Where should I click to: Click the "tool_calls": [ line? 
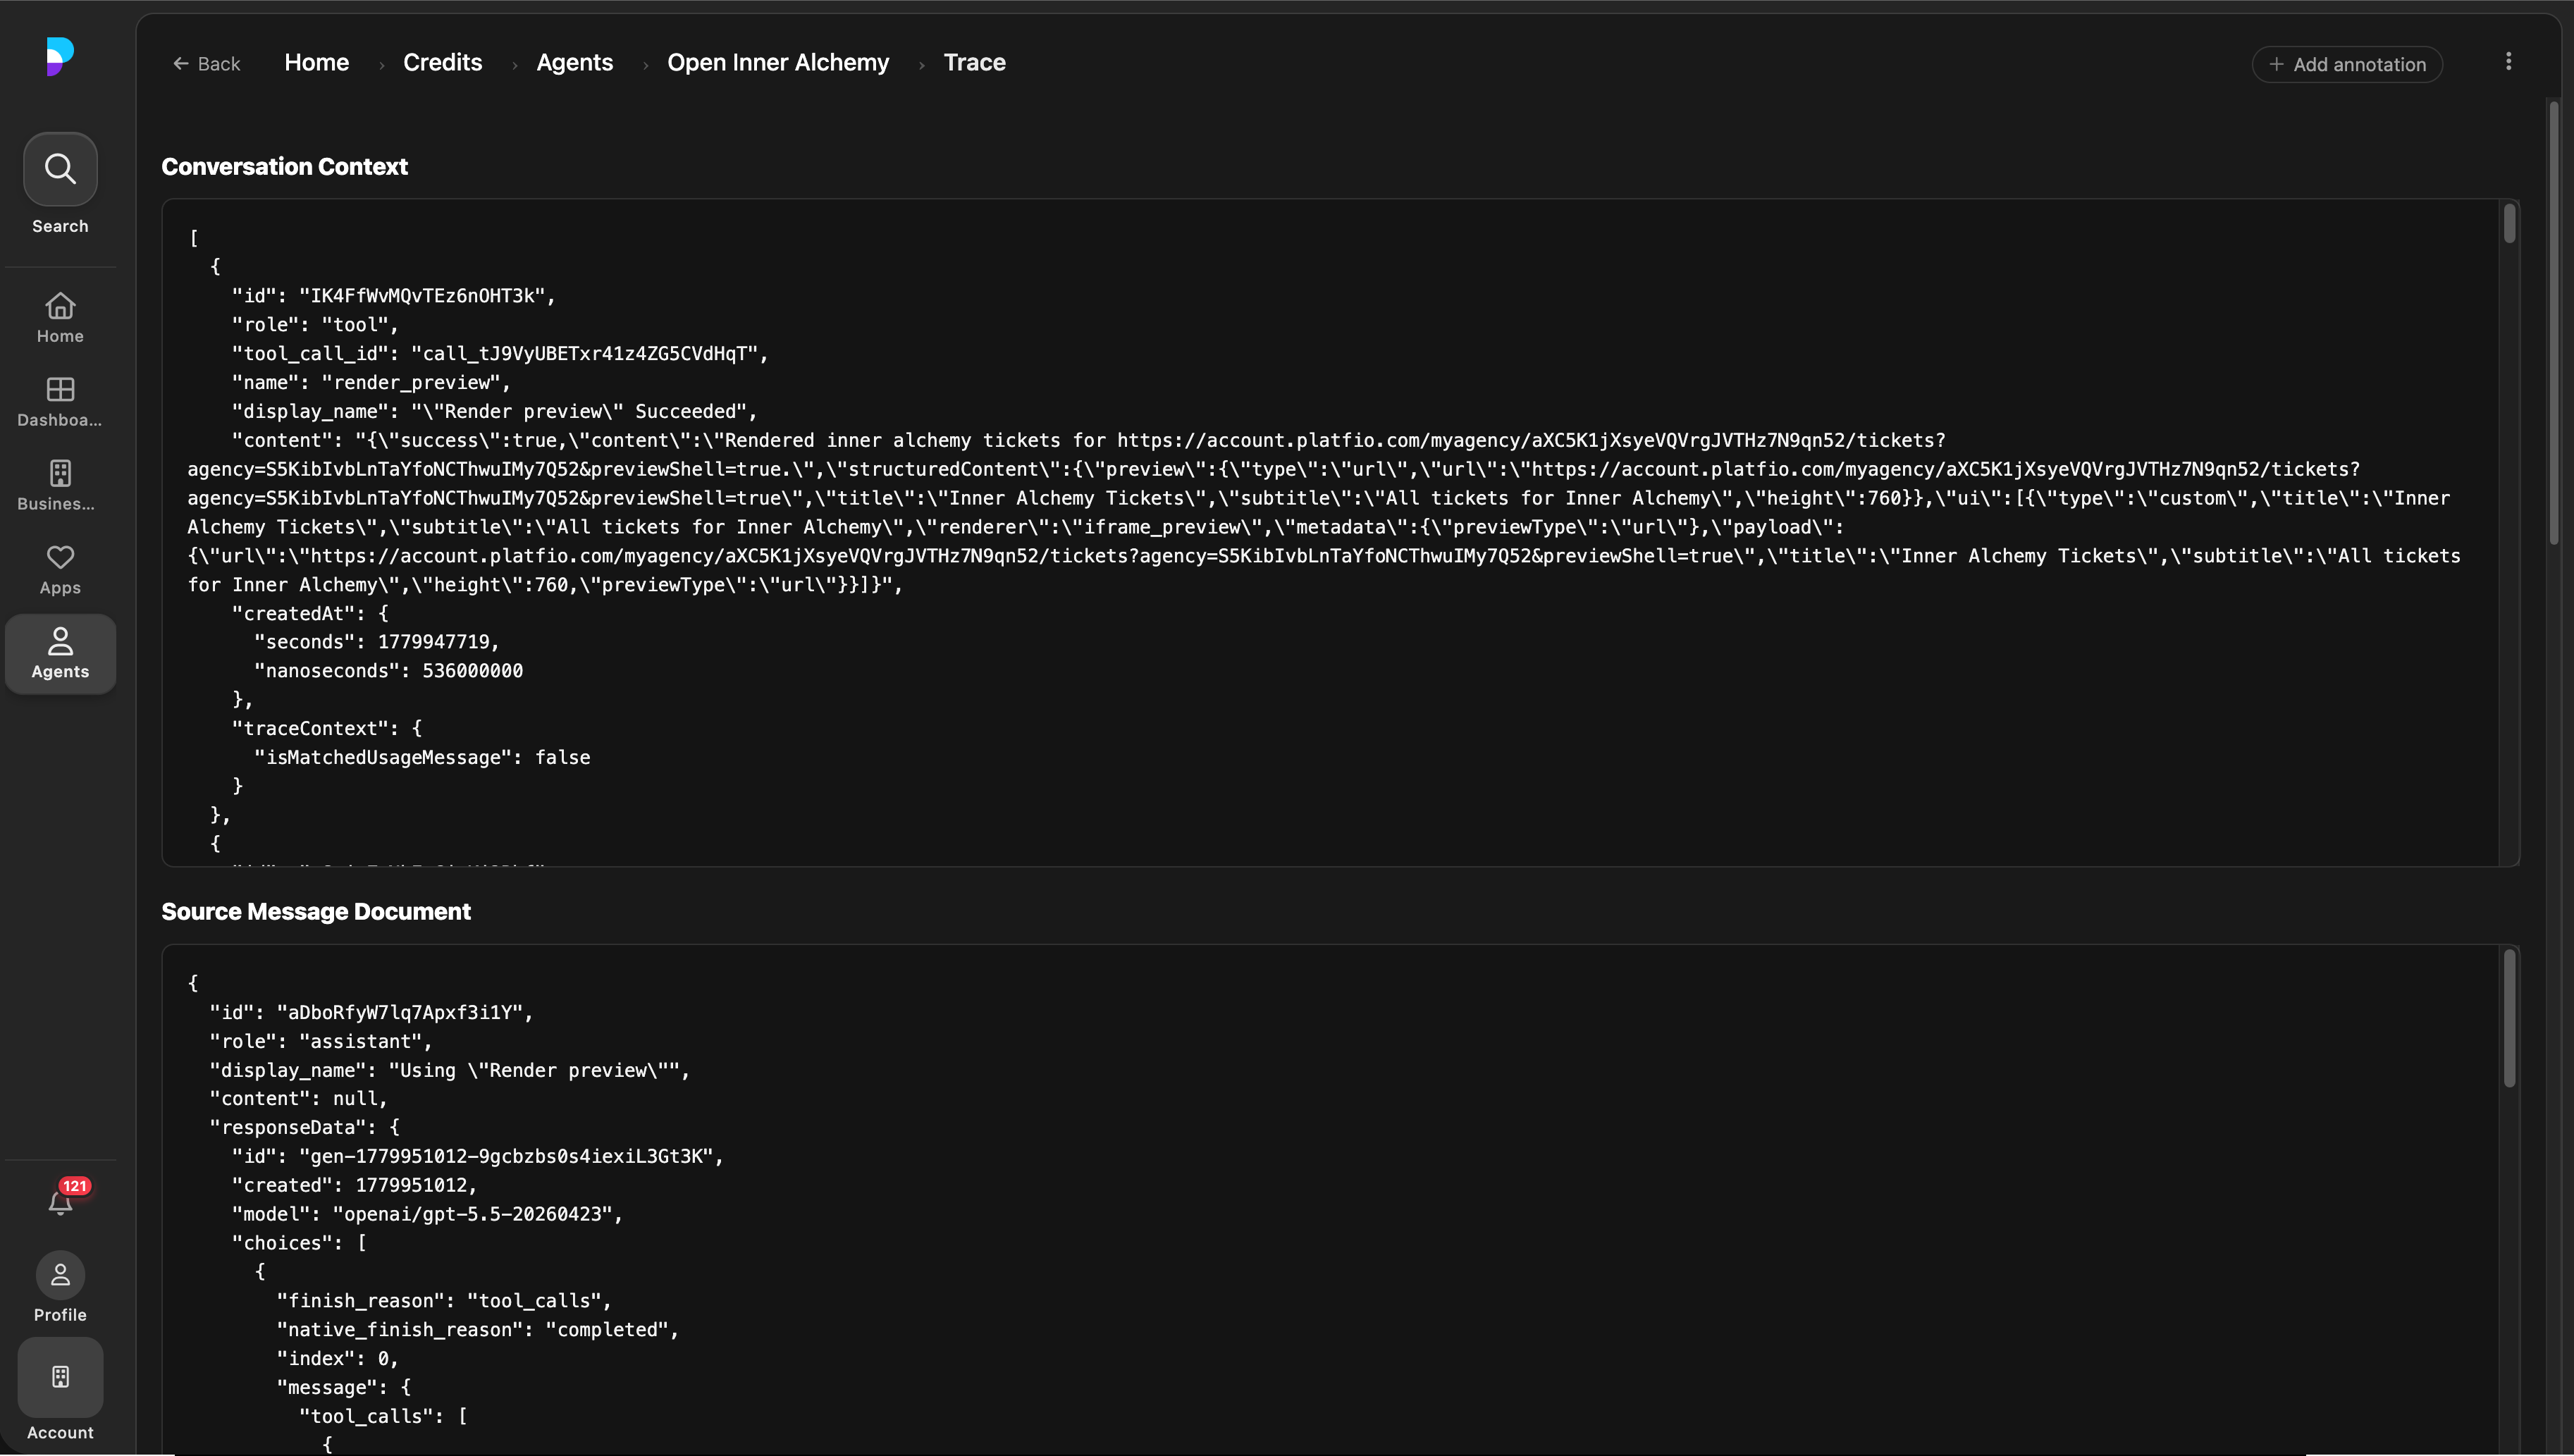coord(383,1417)
